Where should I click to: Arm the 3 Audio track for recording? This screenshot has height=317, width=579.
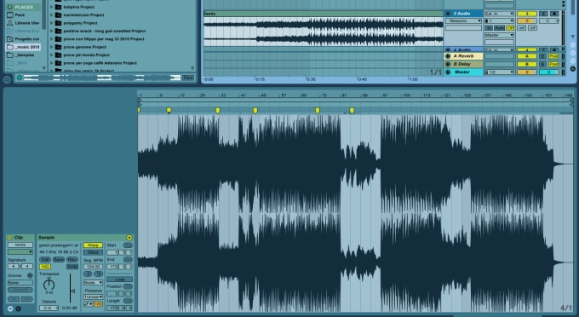[x=554, y=14]
